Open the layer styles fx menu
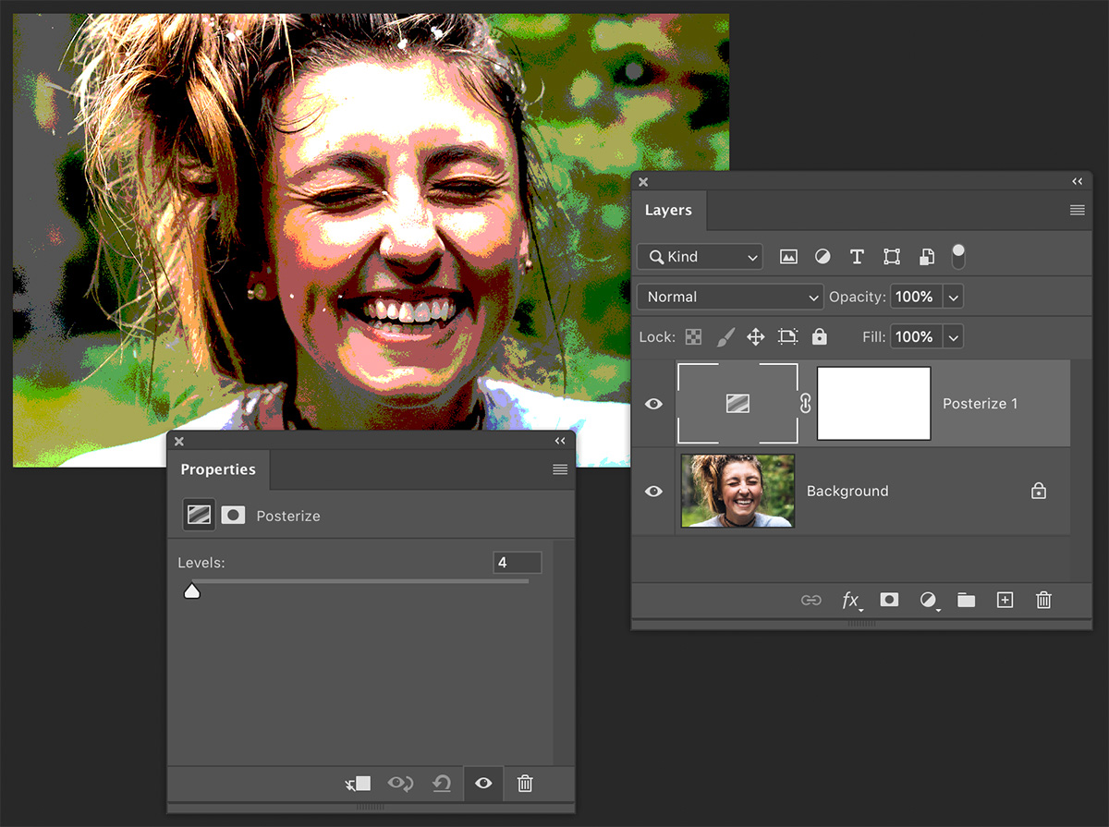Screen dimensions: 1109x827 [850, 600]
